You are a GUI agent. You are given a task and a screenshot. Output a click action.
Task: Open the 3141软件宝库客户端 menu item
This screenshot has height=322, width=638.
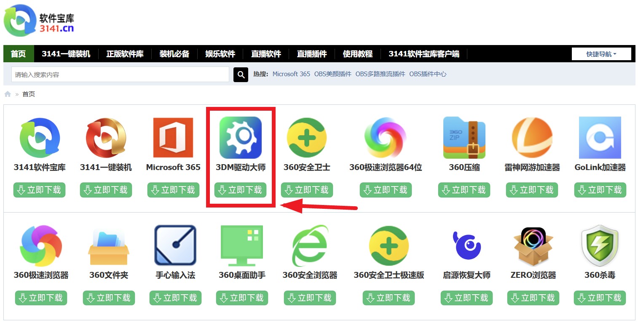click(424, 54)
